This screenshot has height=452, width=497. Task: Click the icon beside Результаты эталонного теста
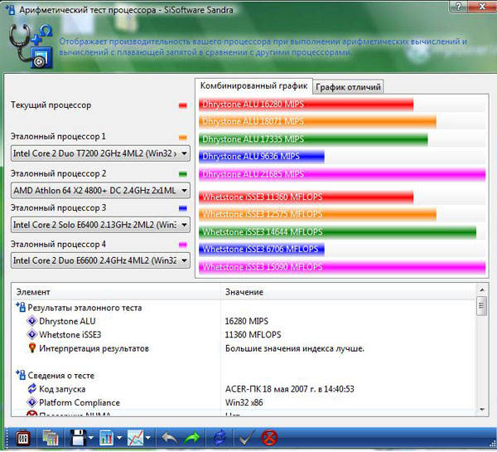click(21, 307)
